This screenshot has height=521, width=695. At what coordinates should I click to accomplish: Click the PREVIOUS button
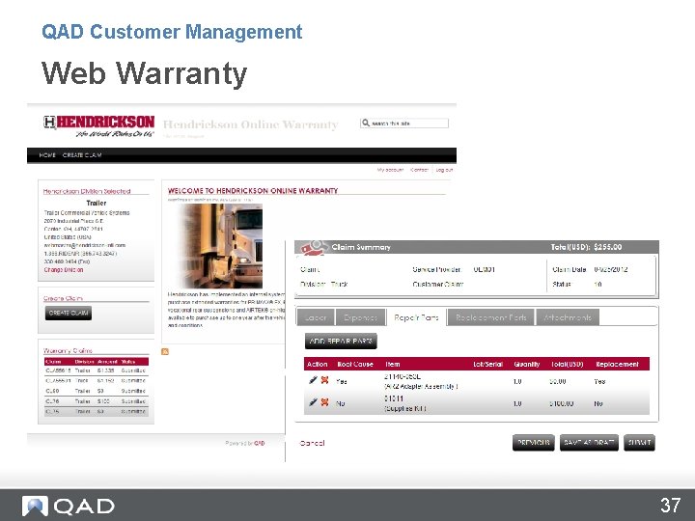click(534, 443)
